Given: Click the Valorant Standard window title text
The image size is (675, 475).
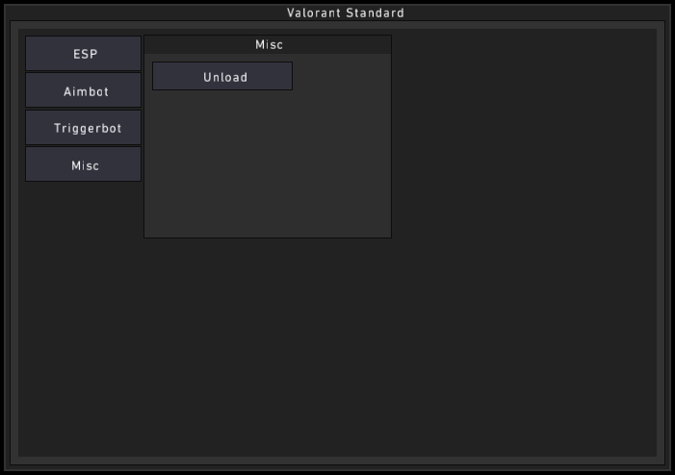Looking at the screenshot, I should [345, 13].
